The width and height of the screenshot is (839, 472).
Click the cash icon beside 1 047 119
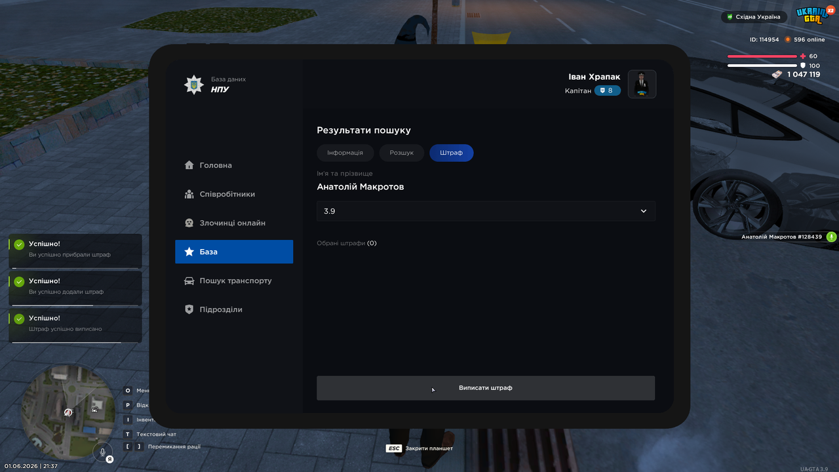tap(777, 74)
